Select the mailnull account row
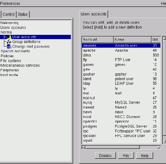Viewport: 166px width, 164px height. 121,98
